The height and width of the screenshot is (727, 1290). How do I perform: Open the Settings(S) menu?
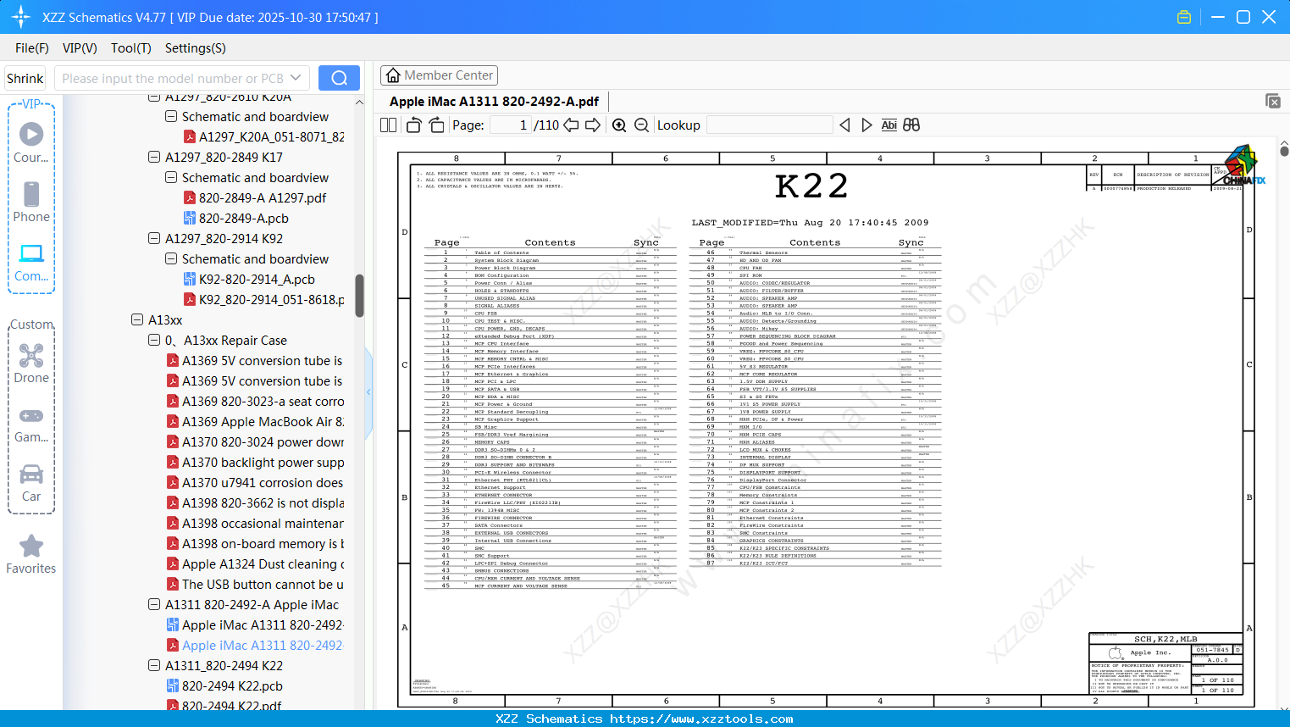coord(196,48)
